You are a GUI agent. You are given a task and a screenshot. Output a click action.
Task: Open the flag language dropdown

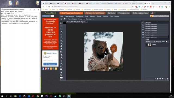click(x=153, y=13)
